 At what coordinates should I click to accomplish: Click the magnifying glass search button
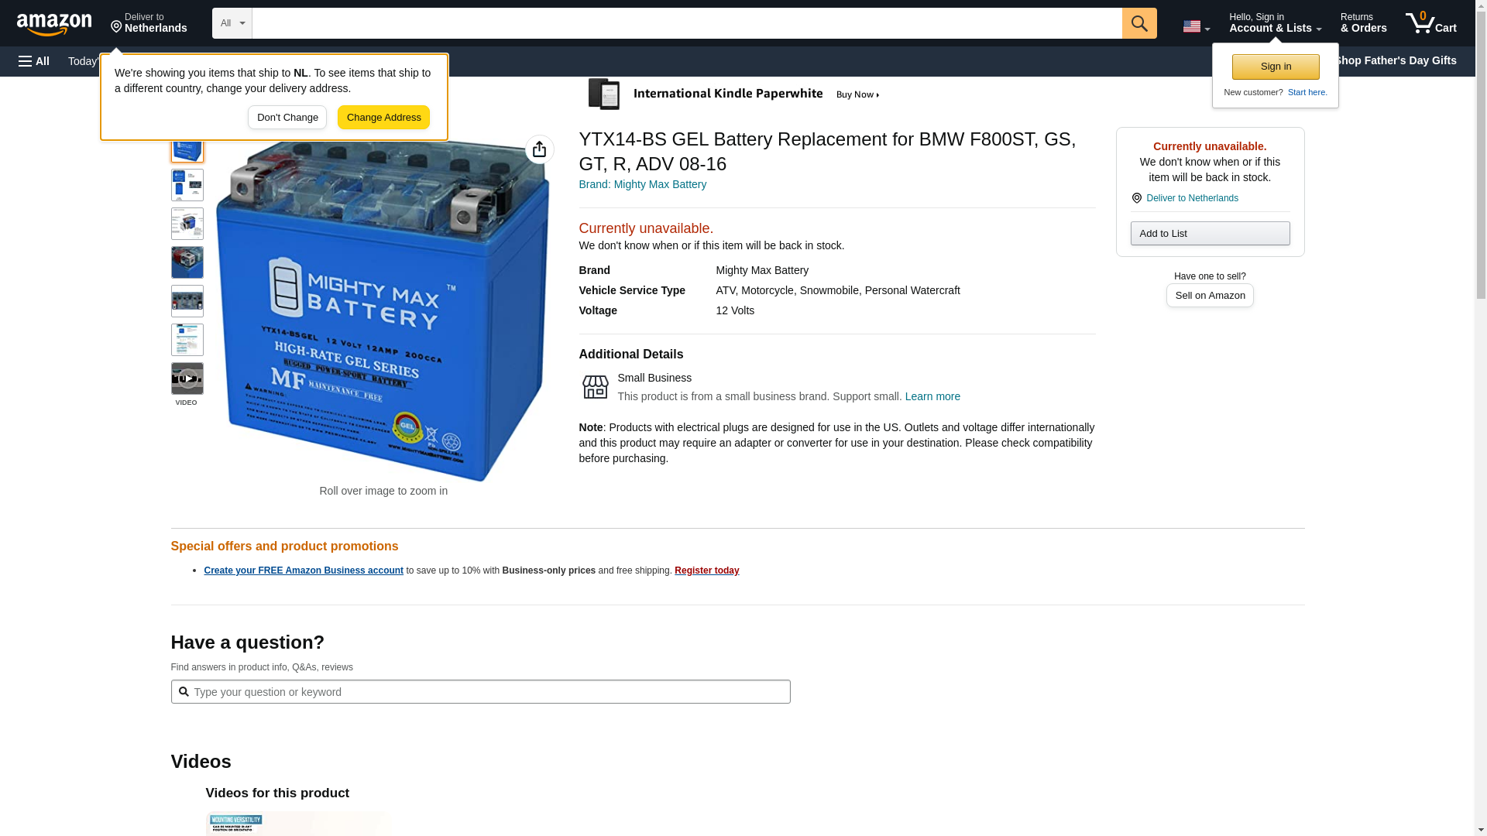click(x=1139, y=23)
